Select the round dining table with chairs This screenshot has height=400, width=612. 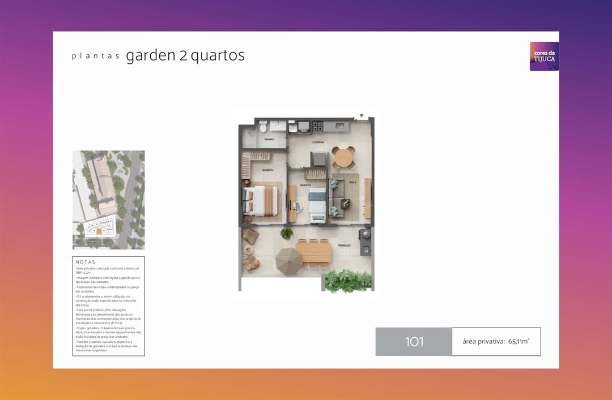tap(343, 157)
